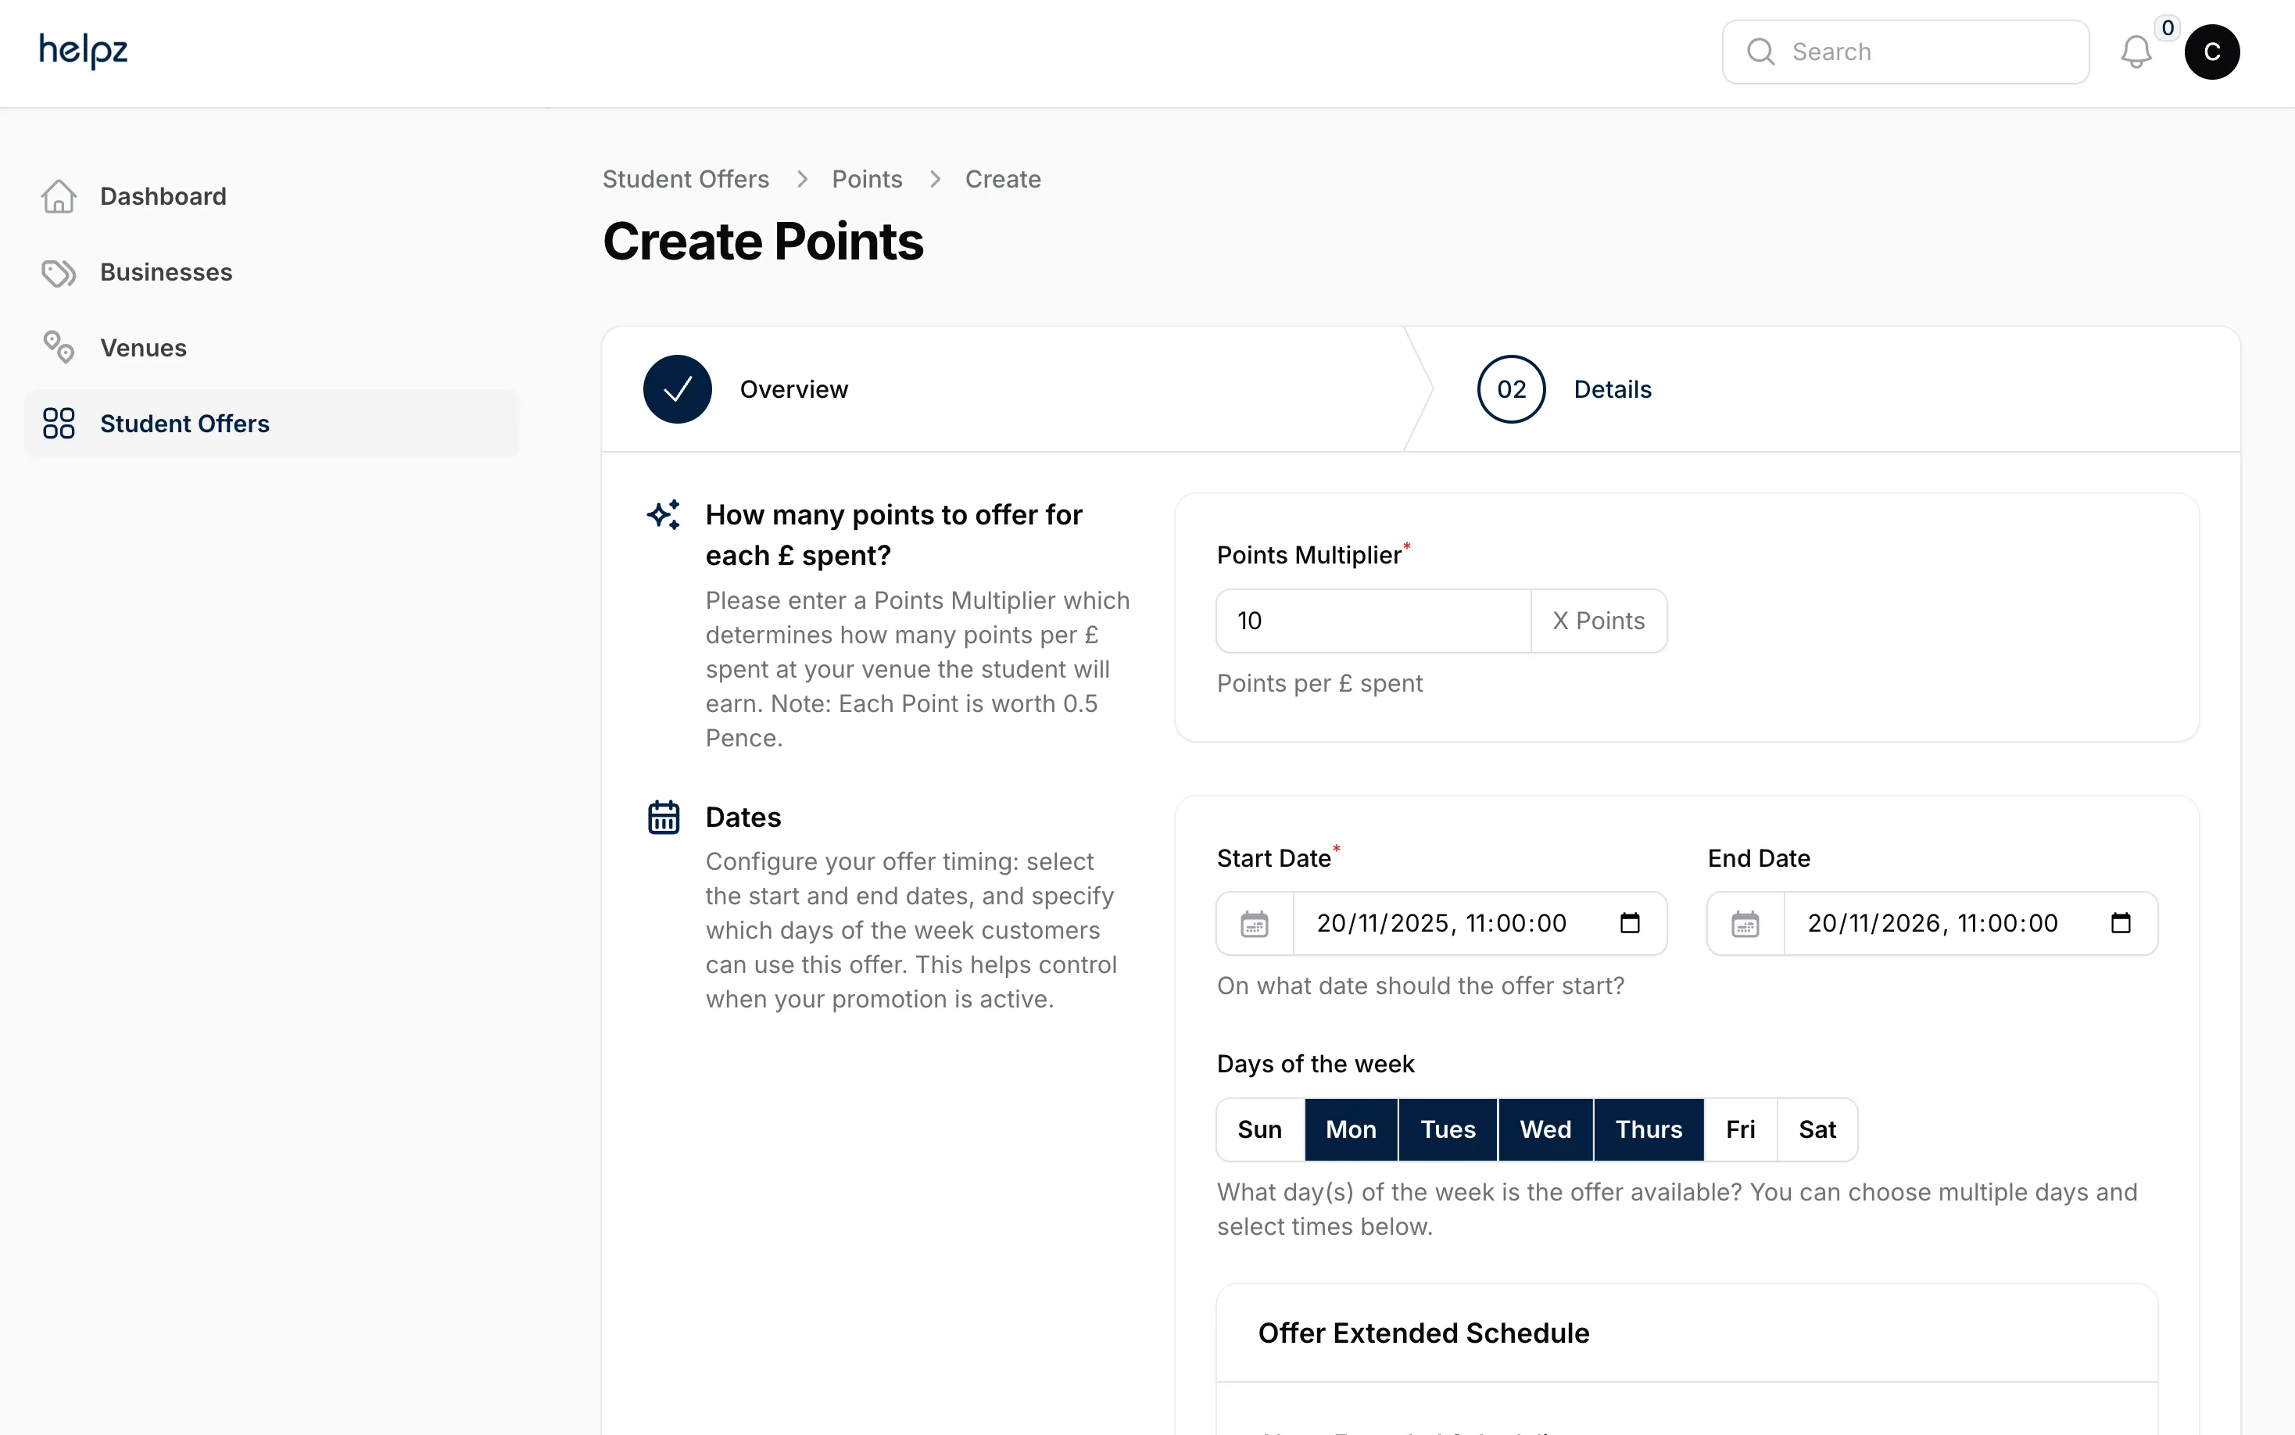Open Venues in sidebar
The image size is (2295, 1435).
(271, 349)
